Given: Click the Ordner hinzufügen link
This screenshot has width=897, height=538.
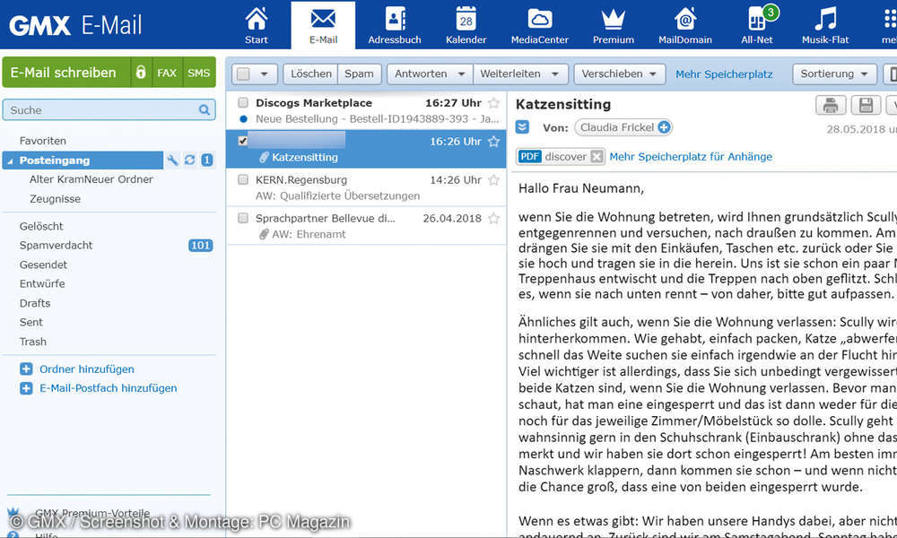Looking at the screenshot, I should 87,369.
